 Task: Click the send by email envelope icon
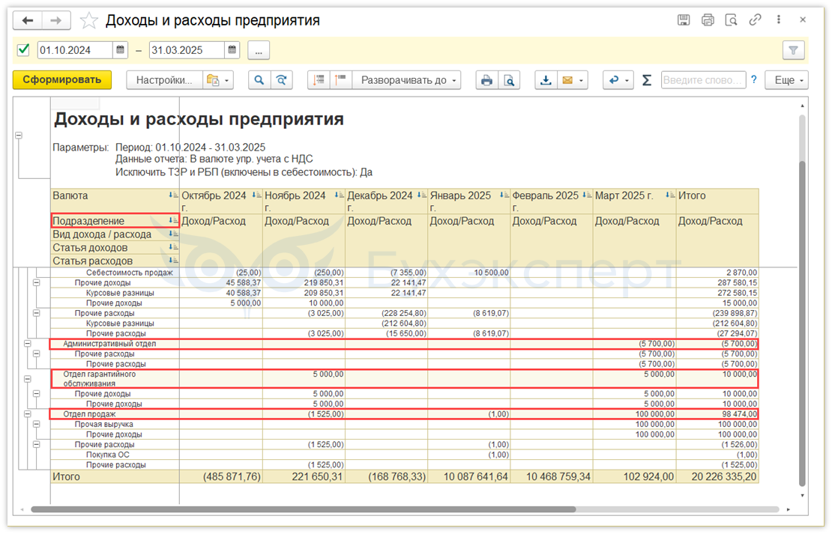tap(567, 80)
